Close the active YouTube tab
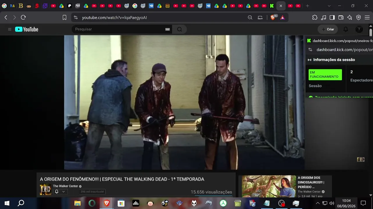373x209 pixels. [281, 6]
